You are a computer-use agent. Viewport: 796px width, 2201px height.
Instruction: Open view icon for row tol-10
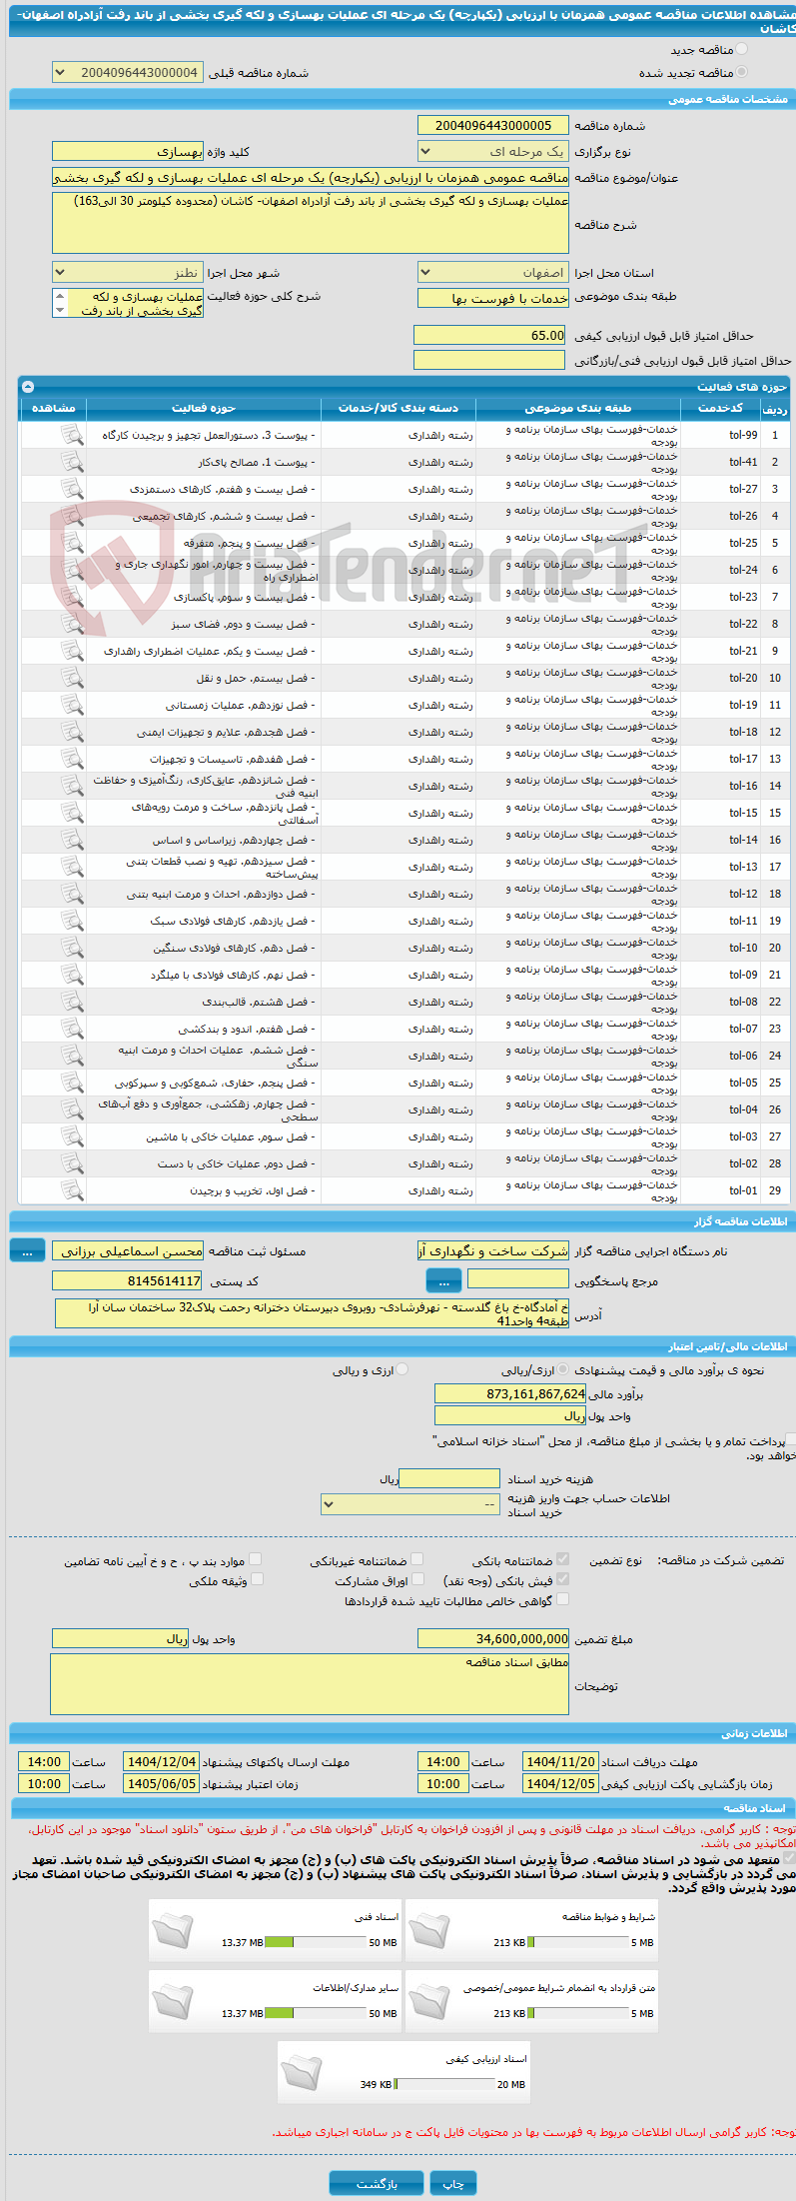(72, 948)
